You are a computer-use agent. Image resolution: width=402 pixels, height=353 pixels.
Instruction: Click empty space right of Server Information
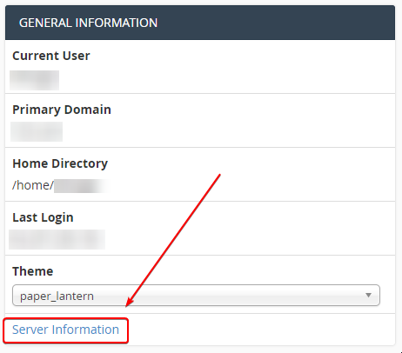[261, 330]
